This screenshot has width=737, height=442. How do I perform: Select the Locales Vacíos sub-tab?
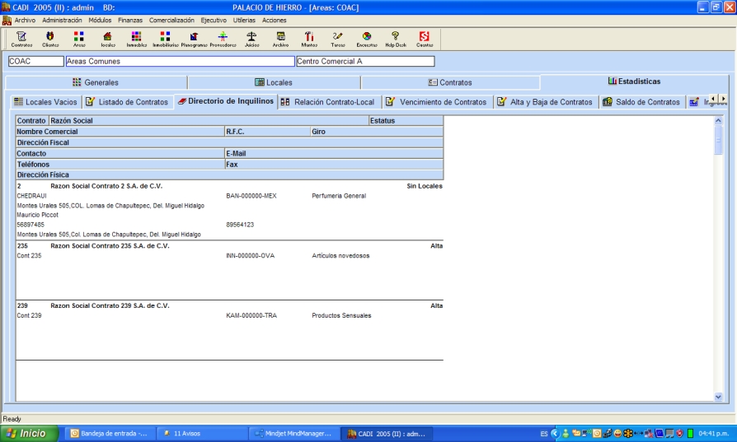click(45, 102)
